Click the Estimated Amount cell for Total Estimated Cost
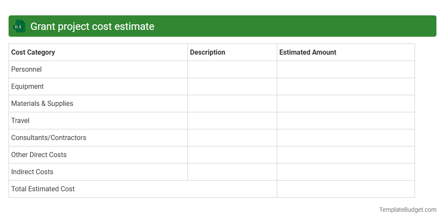This screenshot has width=445, height=222. point(346,189)
